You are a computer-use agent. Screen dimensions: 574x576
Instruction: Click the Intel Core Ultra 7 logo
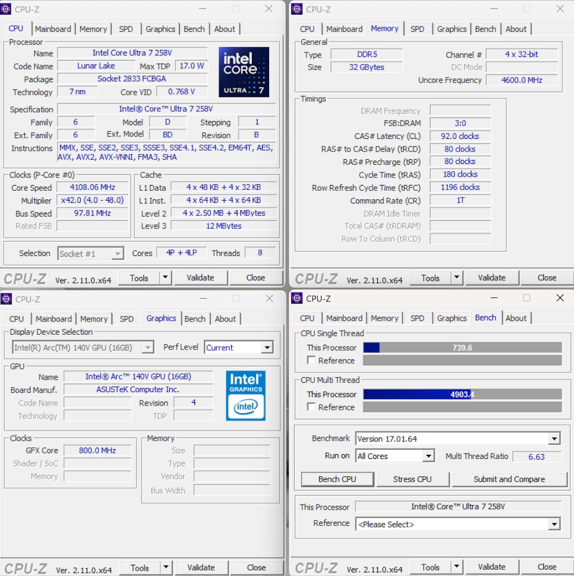pyautogui.click(x=244, y=72)
